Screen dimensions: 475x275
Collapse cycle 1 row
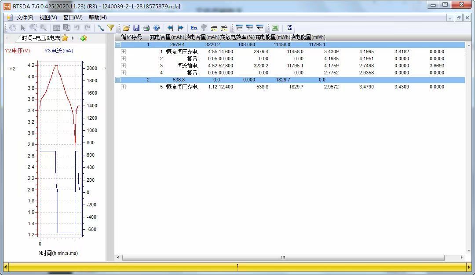tap(118, 44)
